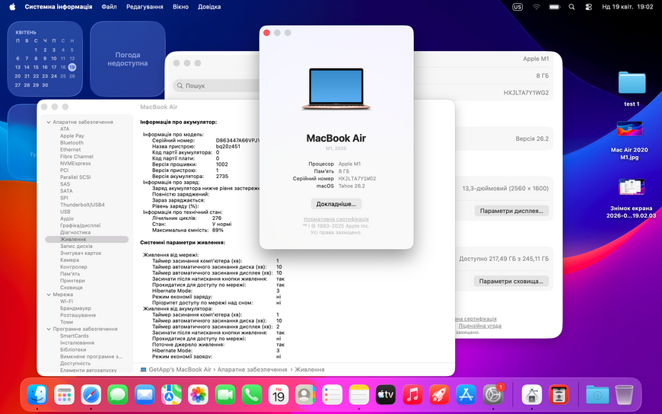This screenshot has width=662, height=414.
Task: Select Живлення in sidebar
Action: [x=87, y=239]
